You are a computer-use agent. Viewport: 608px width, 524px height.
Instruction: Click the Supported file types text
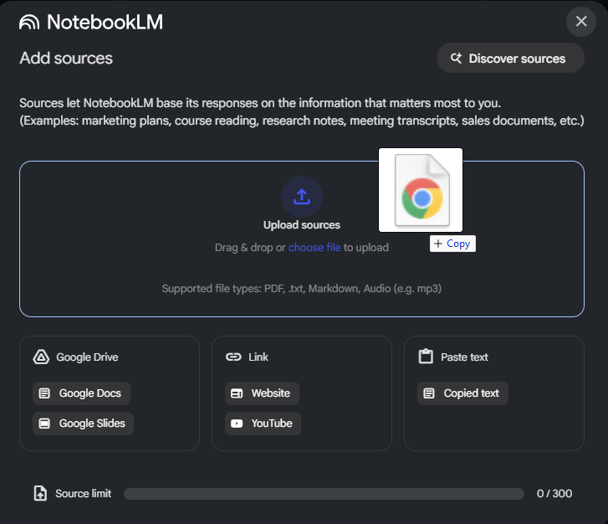302,289
